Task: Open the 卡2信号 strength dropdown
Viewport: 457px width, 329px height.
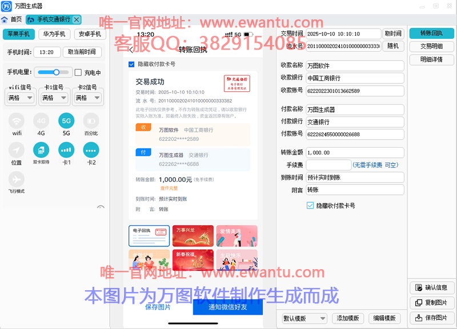Action: (x=88, y=98)
